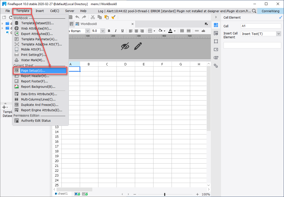The height and width of the screenshot is (197, 284).
Task: Switch to the sheet1 tab
Action: [62, 193]
